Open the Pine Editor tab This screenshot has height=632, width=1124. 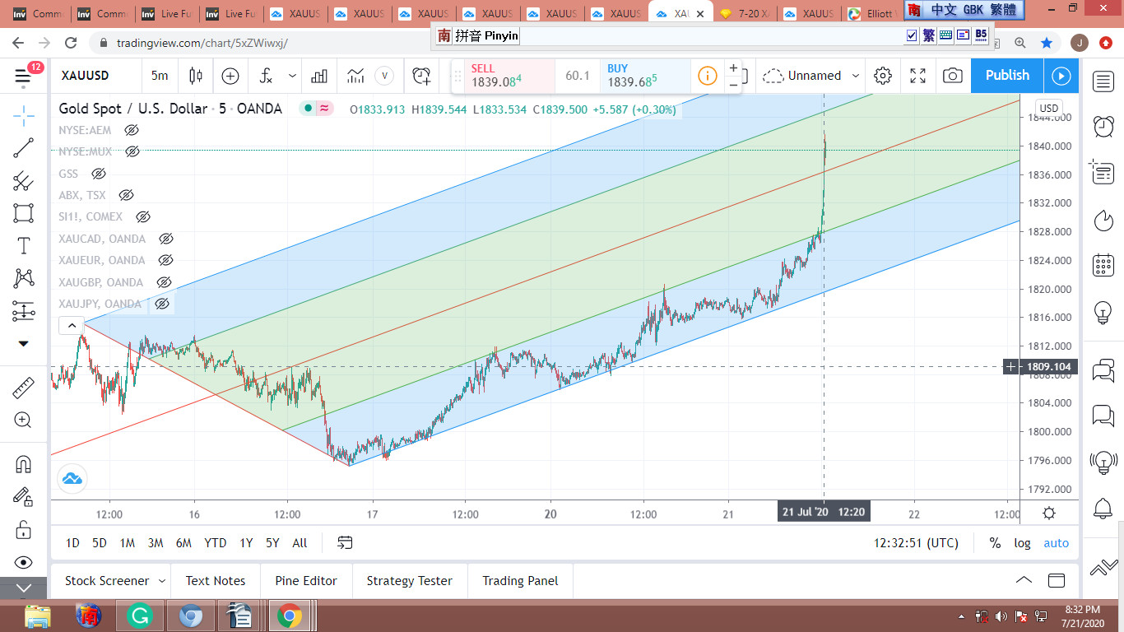click(x=306, y=581)
